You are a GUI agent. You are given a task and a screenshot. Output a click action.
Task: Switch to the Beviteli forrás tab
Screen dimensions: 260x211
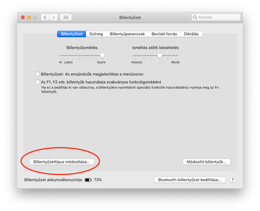tap(164, 34)
